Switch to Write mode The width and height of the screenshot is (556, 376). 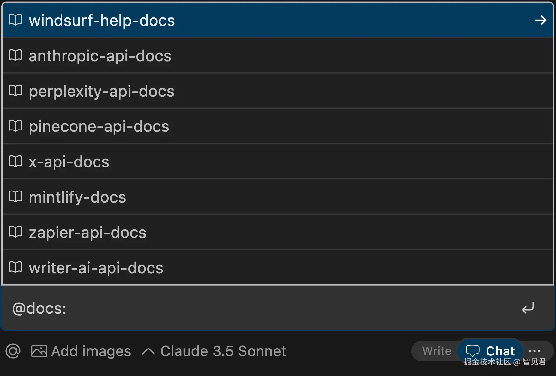[x=437, y=351]
